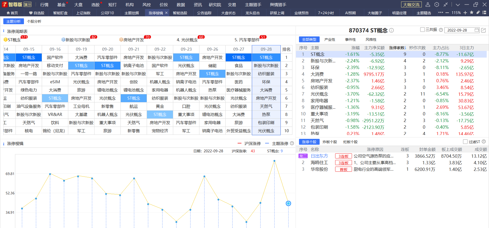
Task: Toggle the 沪深涨停 legend line
Action: click(249, 143)
